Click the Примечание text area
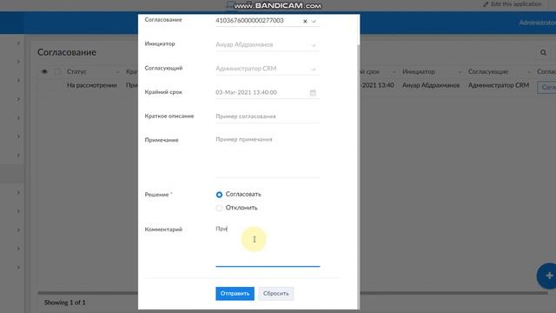 [x=268, y=156]
